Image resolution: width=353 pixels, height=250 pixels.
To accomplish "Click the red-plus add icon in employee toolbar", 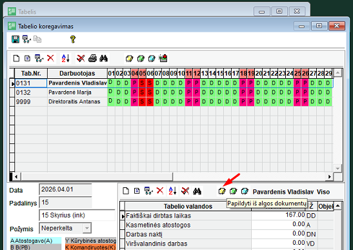I will click(x=163, y=58).
